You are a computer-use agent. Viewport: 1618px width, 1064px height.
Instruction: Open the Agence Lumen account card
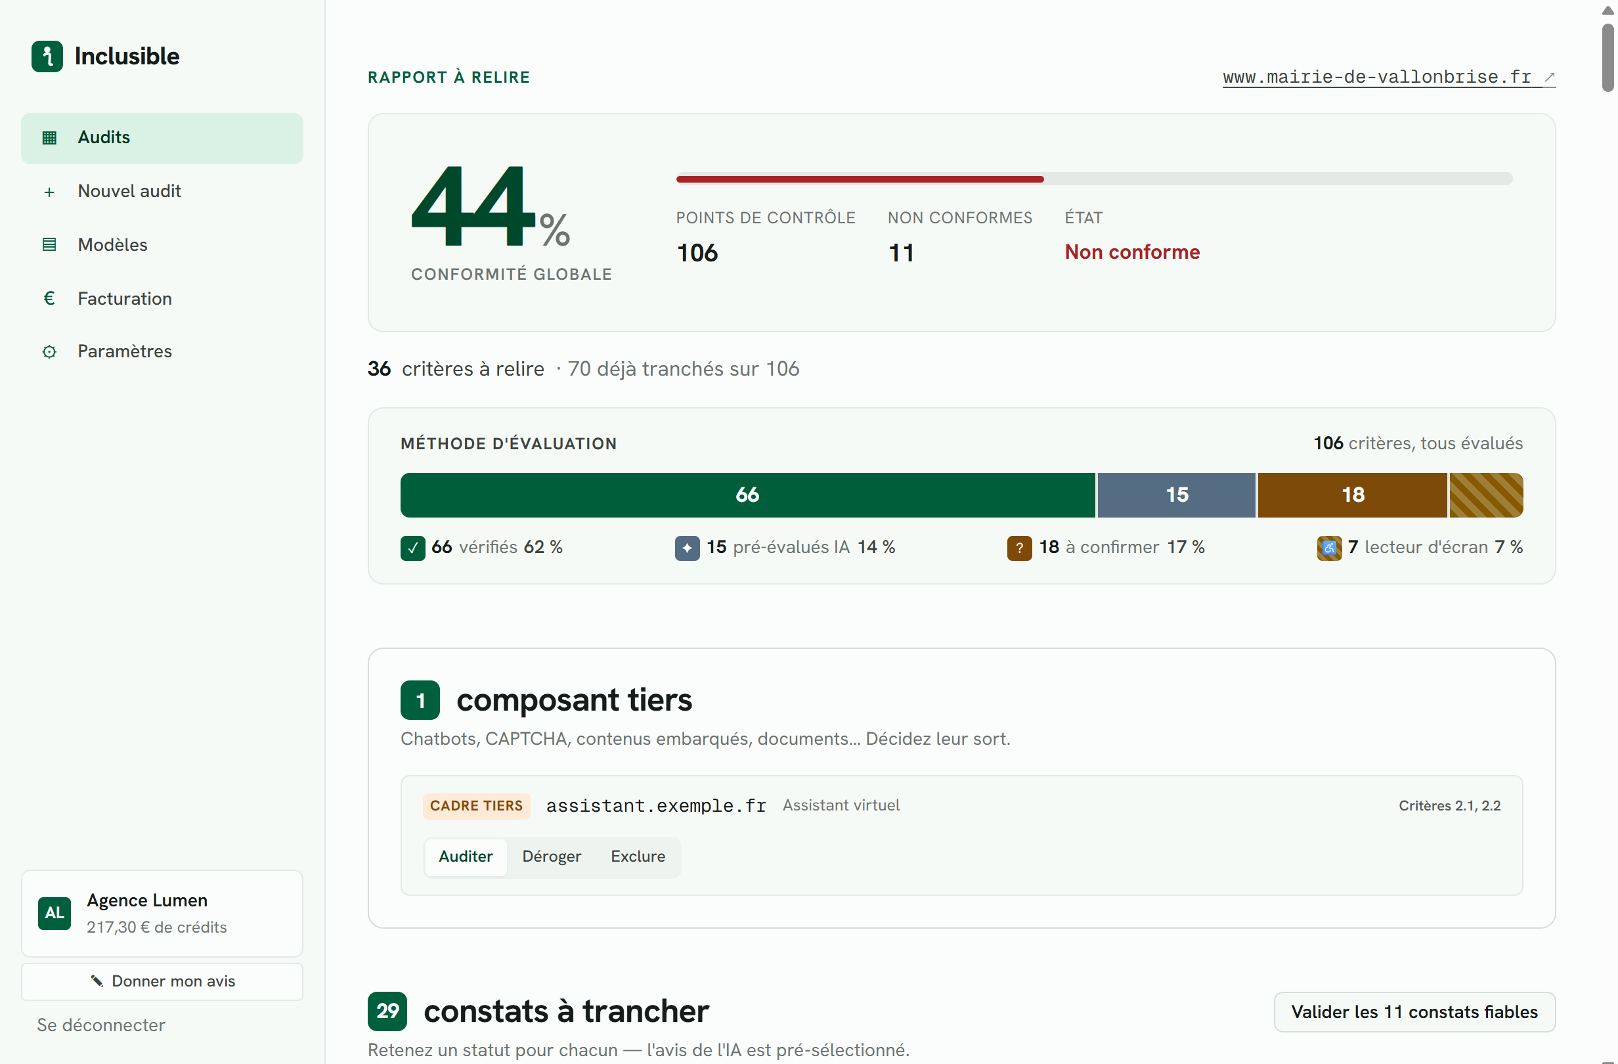162,913
